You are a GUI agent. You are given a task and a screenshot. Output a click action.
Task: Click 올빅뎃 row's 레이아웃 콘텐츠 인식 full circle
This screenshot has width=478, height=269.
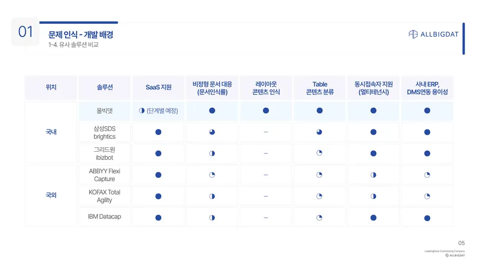coord(266,111)
